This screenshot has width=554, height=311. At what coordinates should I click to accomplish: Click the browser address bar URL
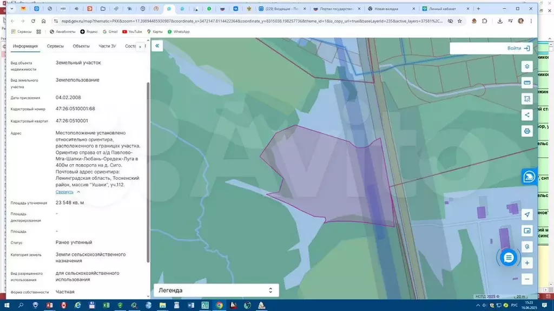click(x=252, y=21)
